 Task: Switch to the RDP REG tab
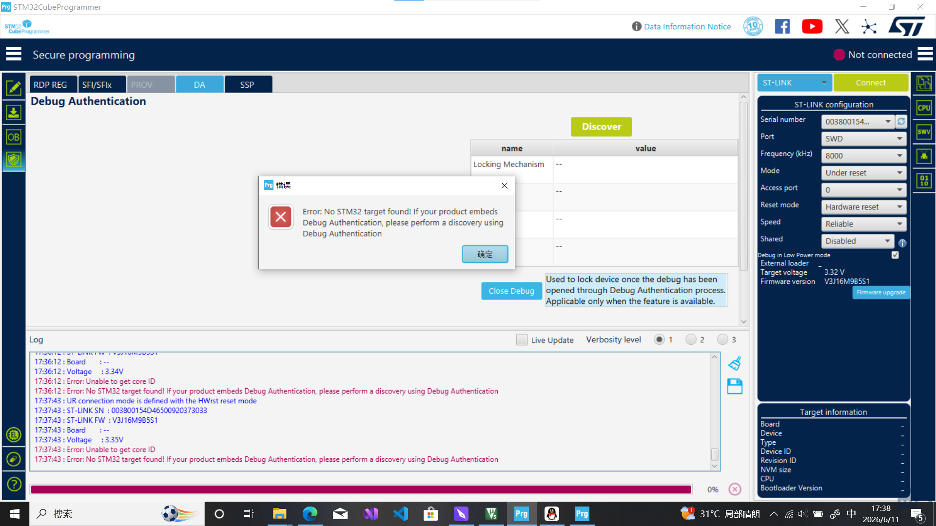[53, 84]
